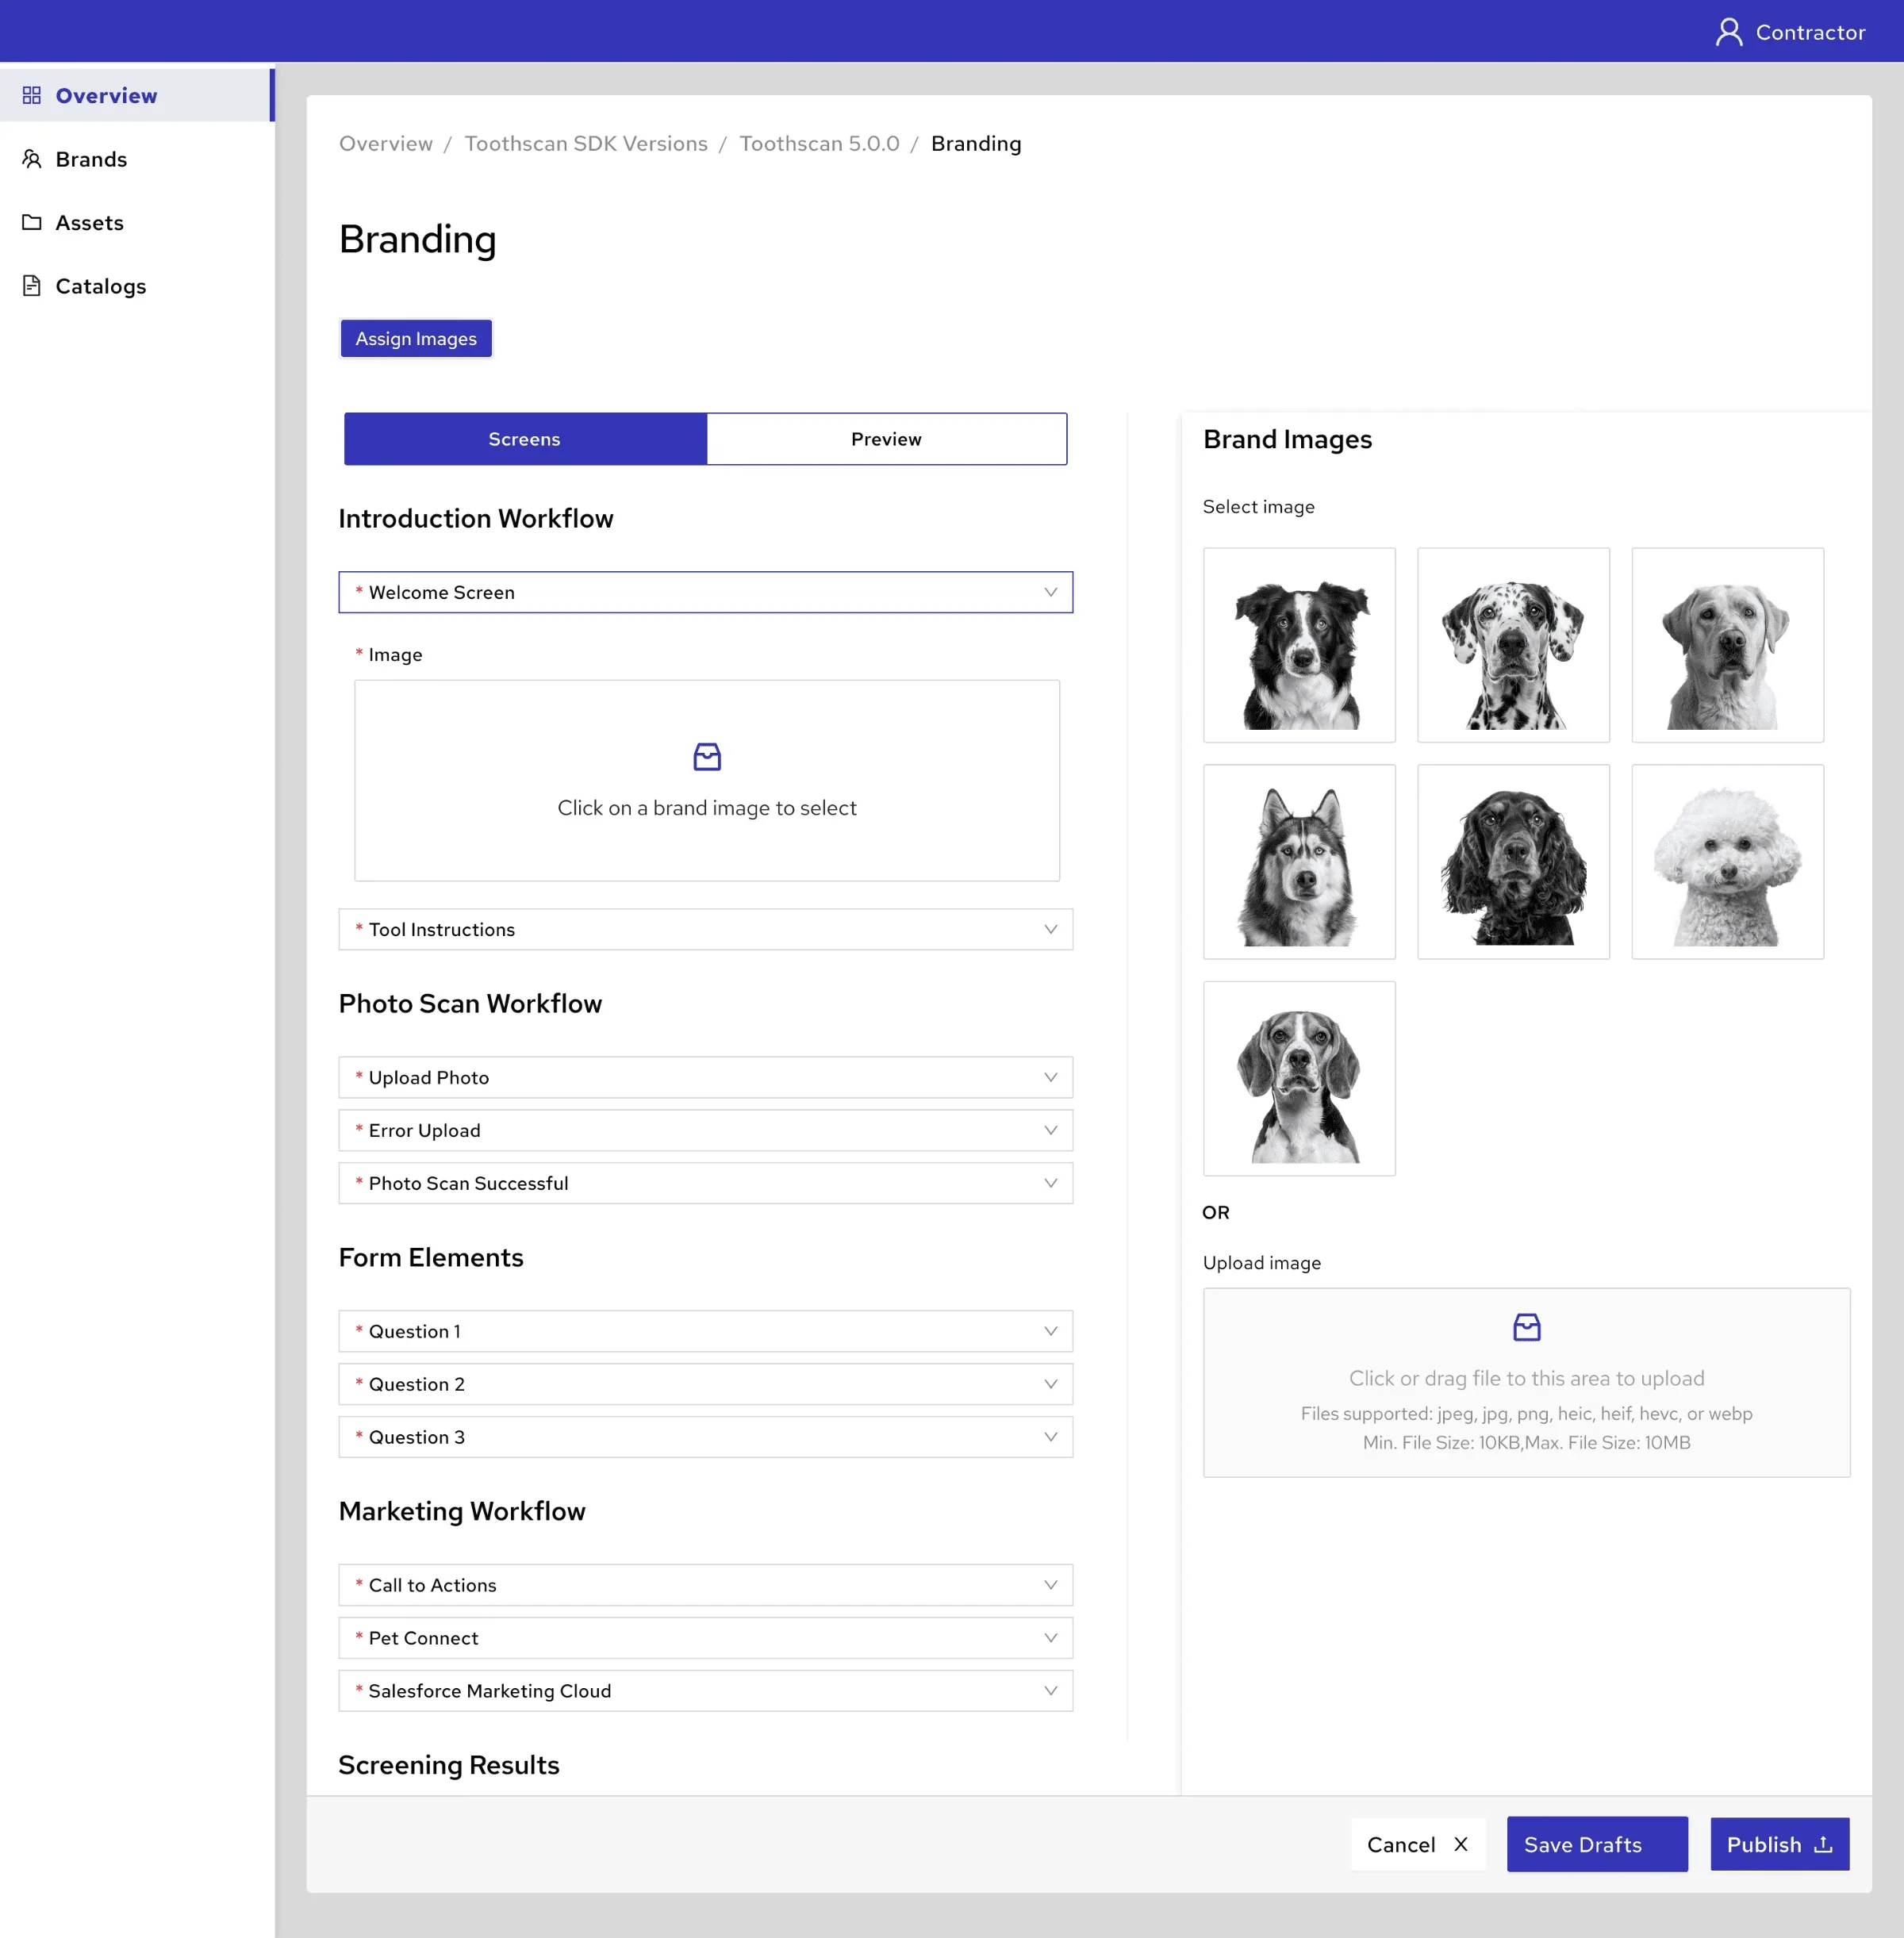Viewport: 1904px width, 1938px height.
Task: Expand the Pet Connect panel
Action: tap(705, 1638)
